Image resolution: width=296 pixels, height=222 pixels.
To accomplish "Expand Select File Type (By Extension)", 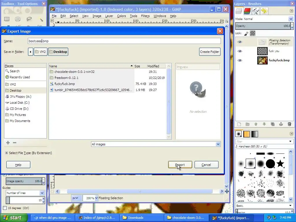I will click(6, 153).
